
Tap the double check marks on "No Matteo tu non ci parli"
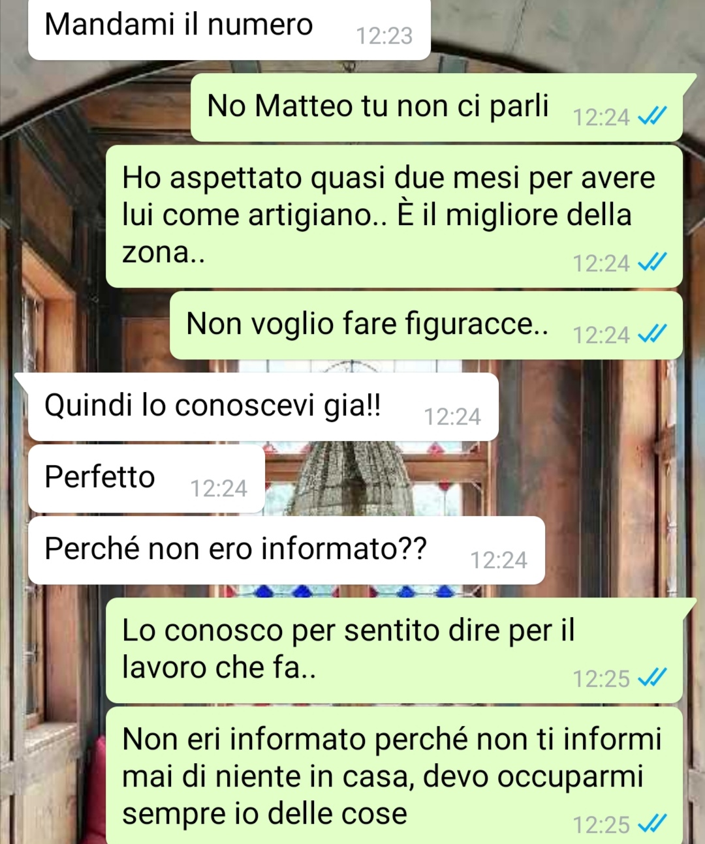pos(652,117)
